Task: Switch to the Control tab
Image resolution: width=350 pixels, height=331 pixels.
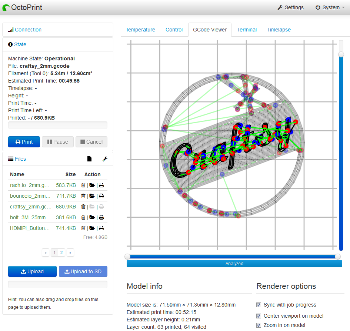Action: (x=174, y=30)
